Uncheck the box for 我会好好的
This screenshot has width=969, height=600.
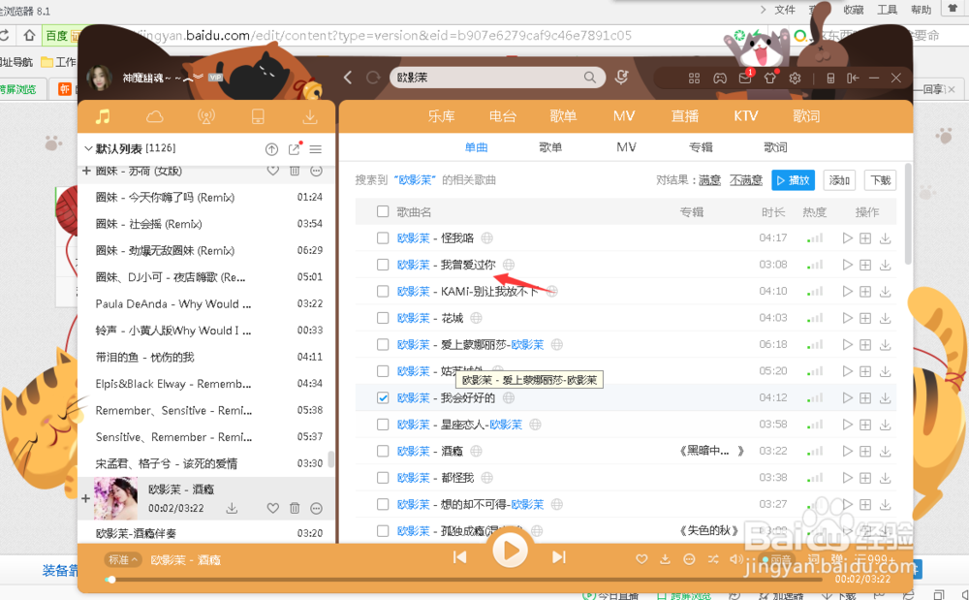point(383,398)
